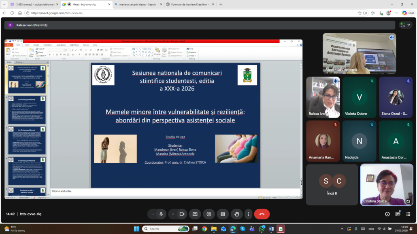
Task: Reload the Meet page
Action: click(x=12, y=13)
